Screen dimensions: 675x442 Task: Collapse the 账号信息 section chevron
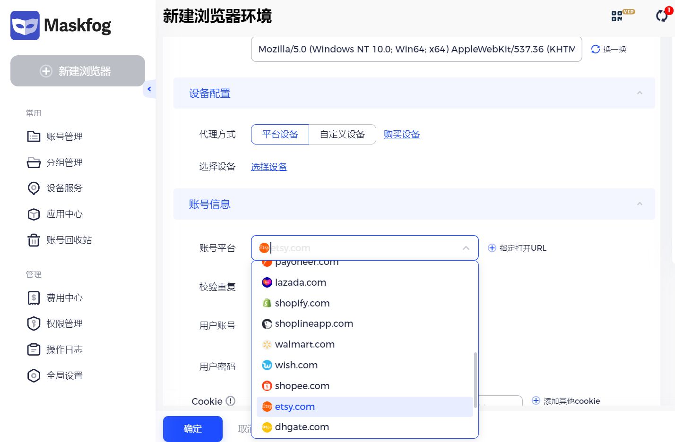640,204
